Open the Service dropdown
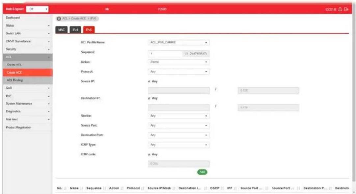356x194 pixels. pos(179,116)
